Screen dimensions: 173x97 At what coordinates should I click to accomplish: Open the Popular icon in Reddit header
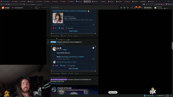click(121, 8)
